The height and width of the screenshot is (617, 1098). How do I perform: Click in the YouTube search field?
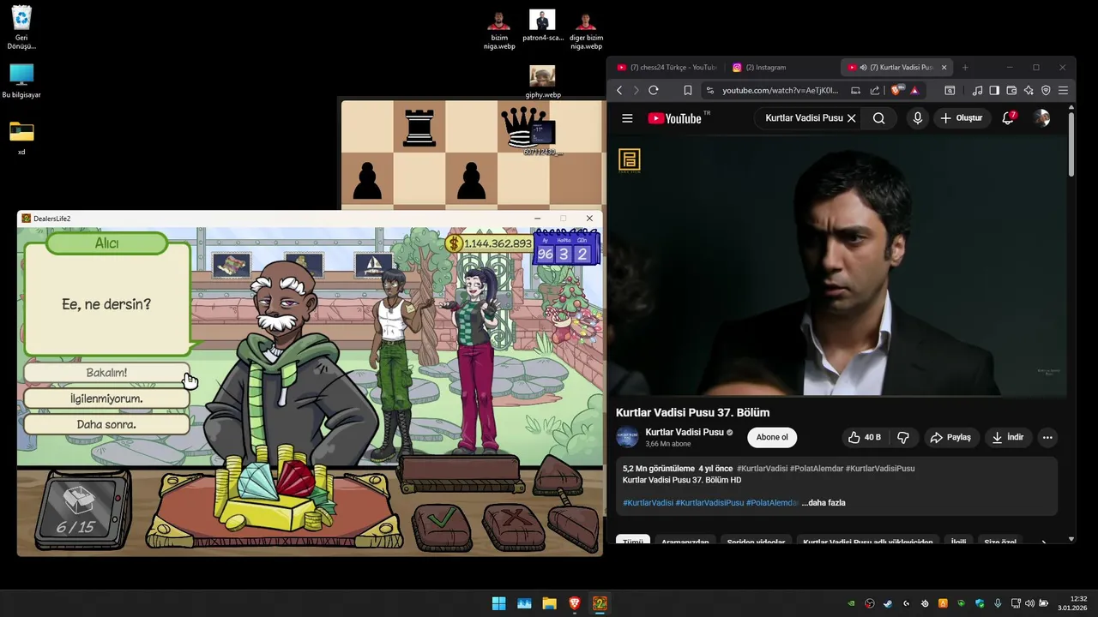click(x=803, y=118)
